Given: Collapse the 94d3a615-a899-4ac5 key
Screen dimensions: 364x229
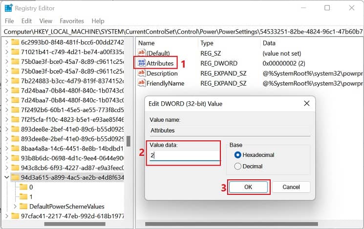Looking at the screenshot, I should coord(6,177).
